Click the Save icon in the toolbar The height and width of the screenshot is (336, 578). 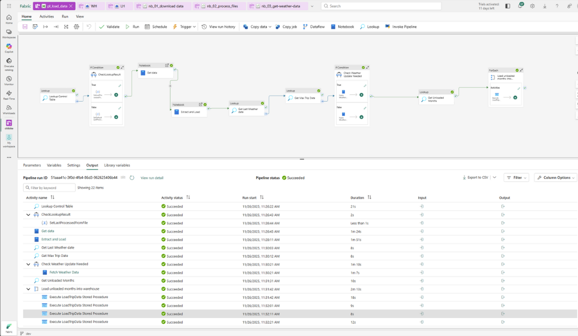25,27
